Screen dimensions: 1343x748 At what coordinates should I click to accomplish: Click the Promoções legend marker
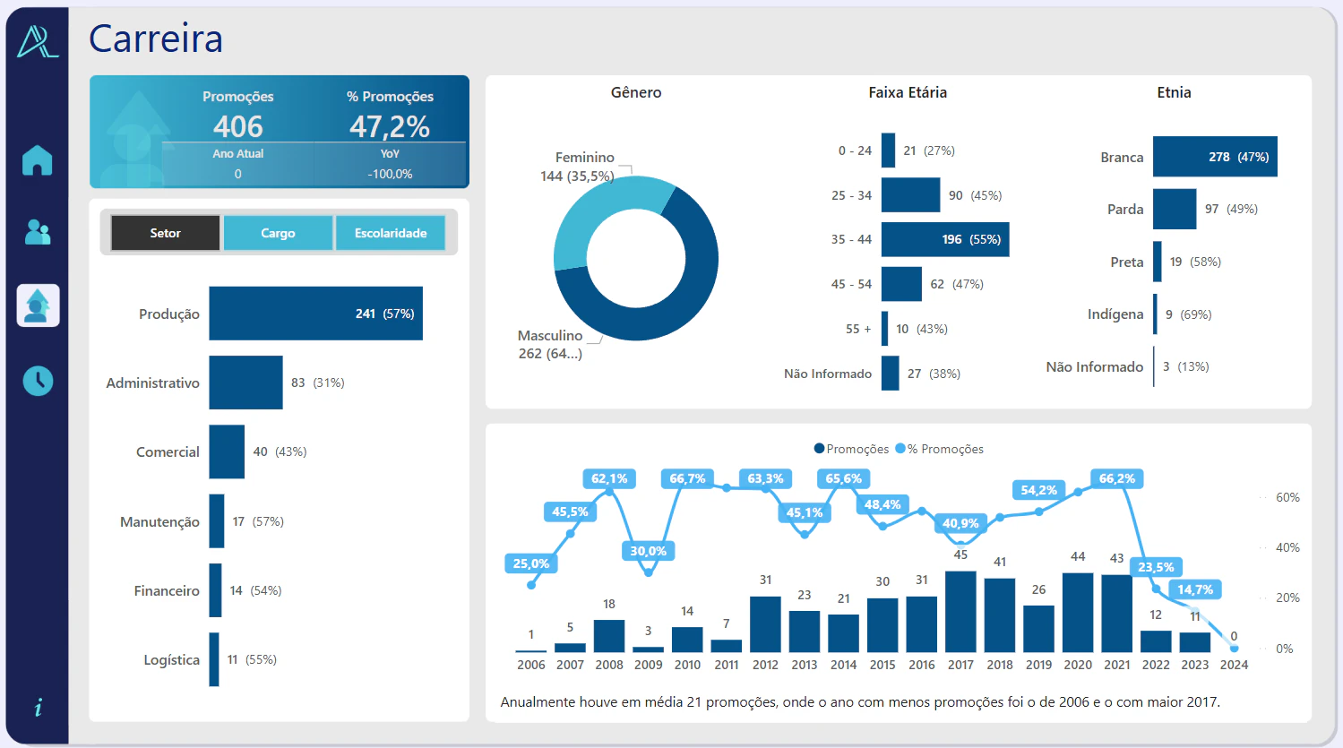pos(819,449)
